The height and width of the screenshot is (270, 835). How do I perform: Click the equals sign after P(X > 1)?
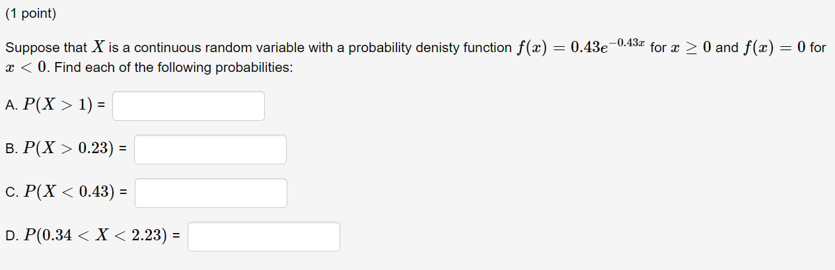coord(100,106)
